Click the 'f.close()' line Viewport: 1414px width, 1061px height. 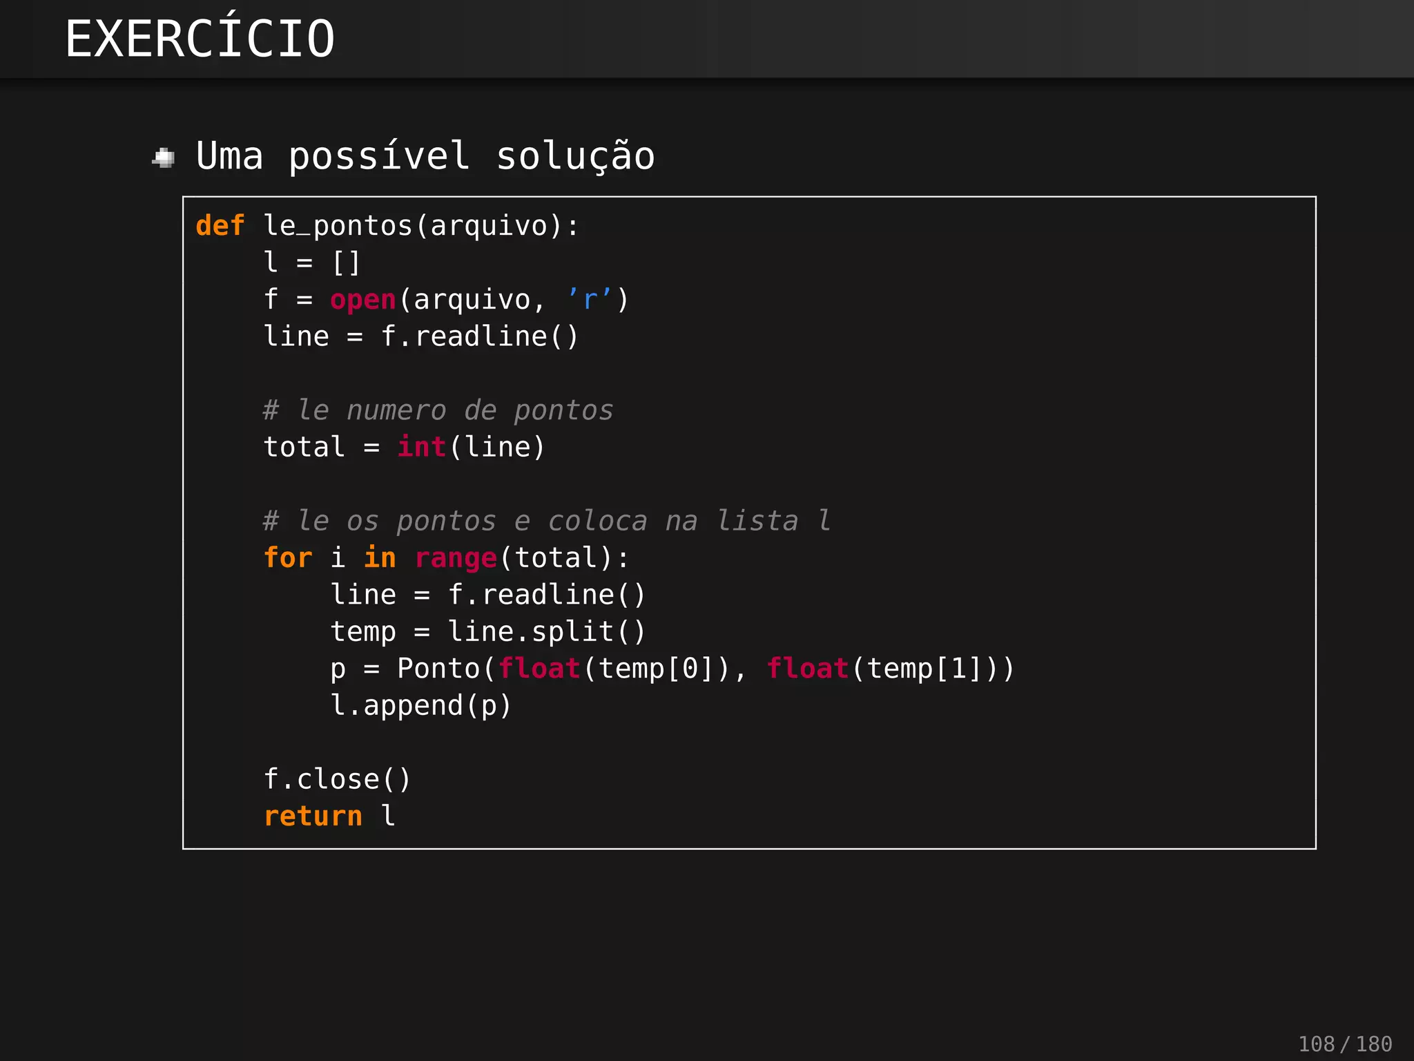click(x=338, y=779)
